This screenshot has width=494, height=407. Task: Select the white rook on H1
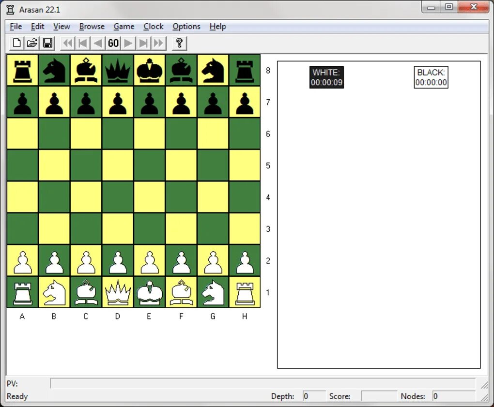[245, 292]
